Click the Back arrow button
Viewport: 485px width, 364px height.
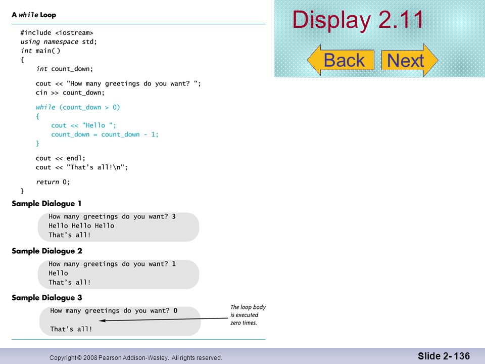coord(341,60)
